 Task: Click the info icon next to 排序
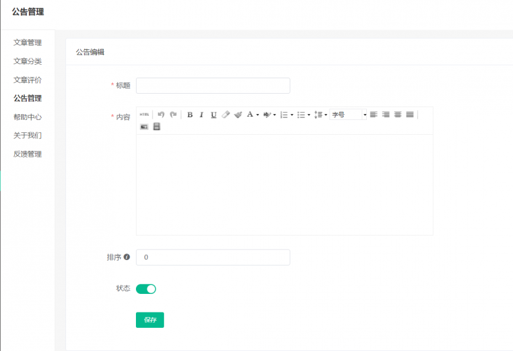click(x=126, y=257)
